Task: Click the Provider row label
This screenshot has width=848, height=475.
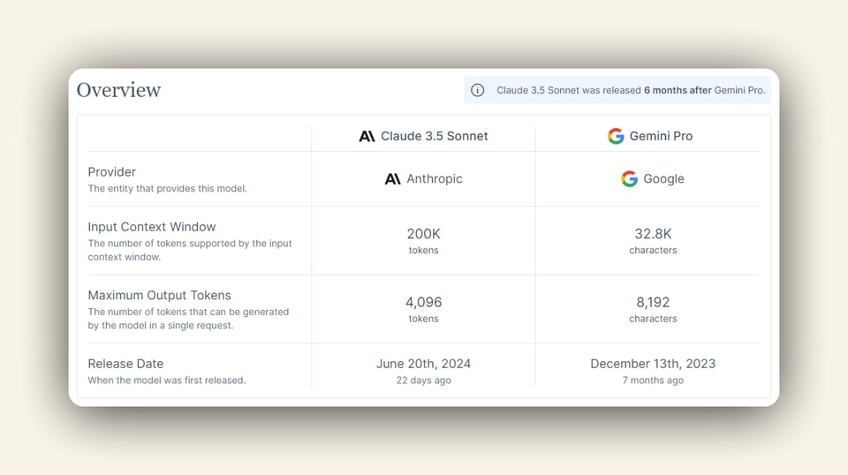Action: pyautogui.click(x=111, y=172)
